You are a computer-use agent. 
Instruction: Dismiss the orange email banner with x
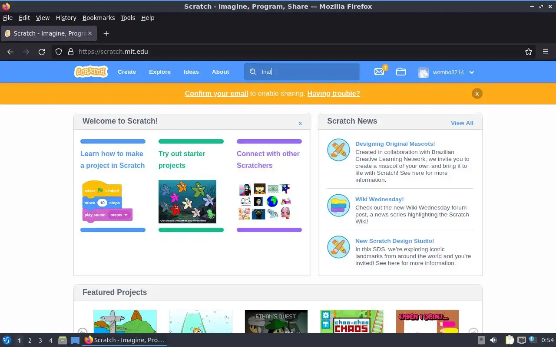click(x=477, y=93)
